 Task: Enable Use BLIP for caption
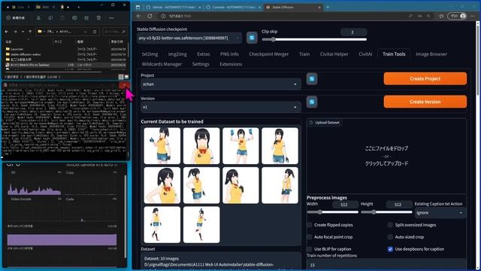coord(310,249)
